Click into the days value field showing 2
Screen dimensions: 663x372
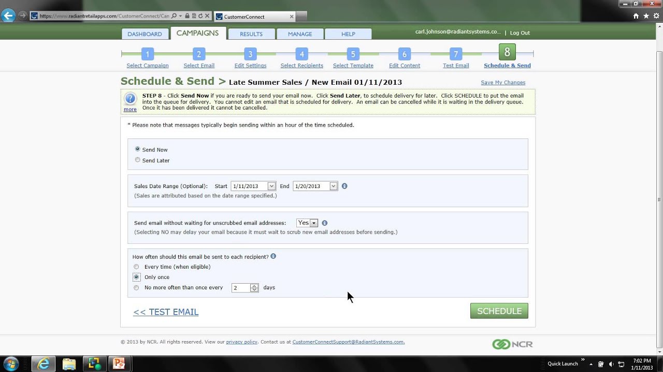coord(241,288)
